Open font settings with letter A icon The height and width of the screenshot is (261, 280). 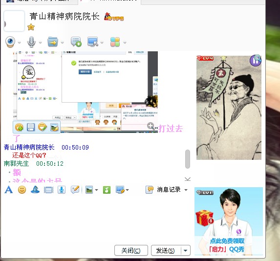coord(9,190)
